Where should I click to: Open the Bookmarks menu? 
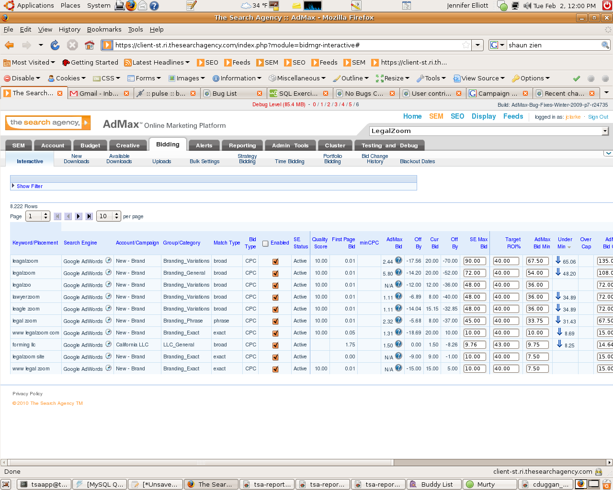tap(104, 29)
